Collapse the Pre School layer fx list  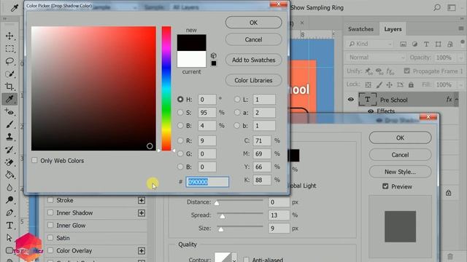click(x=457, y=100)
